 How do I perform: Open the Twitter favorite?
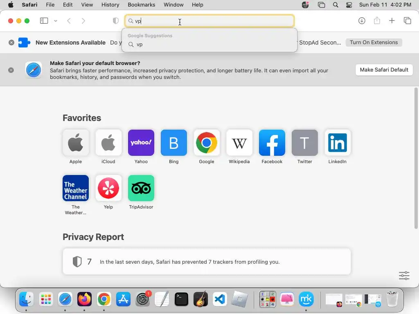304,143
